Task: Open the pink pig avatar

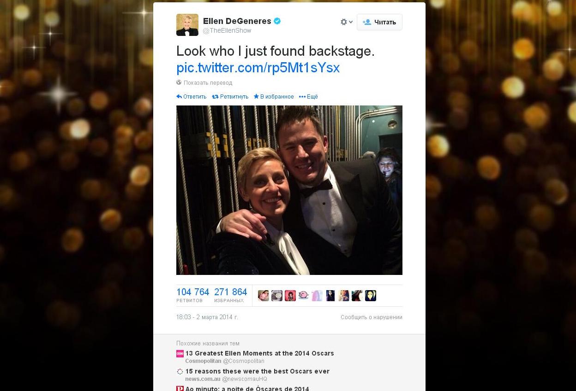Action: (x=304, y=296)
